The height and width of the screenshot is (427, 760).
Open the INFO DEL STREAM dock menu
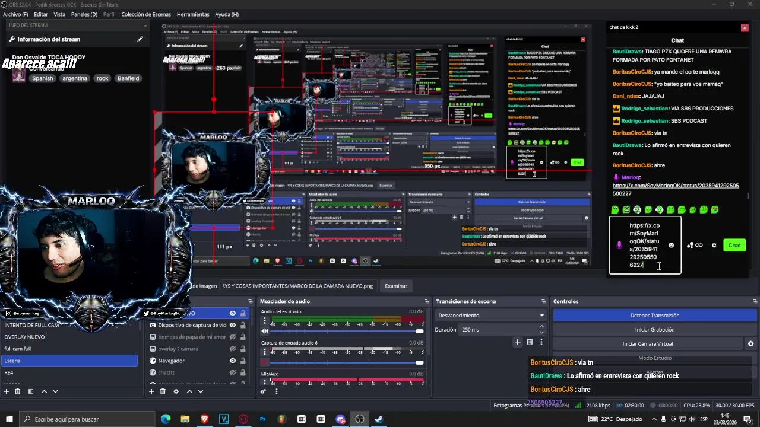[145, 26]
